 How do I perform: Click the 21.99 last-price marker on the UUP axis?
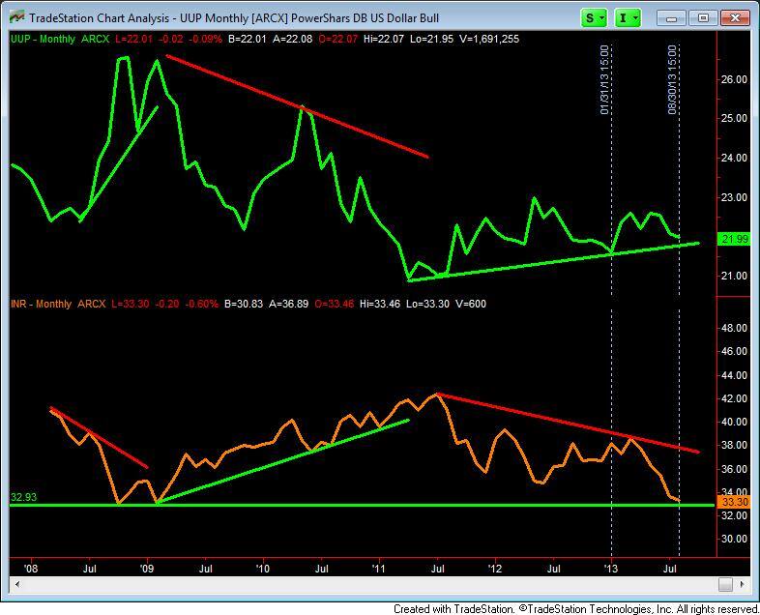pos(735,240)
